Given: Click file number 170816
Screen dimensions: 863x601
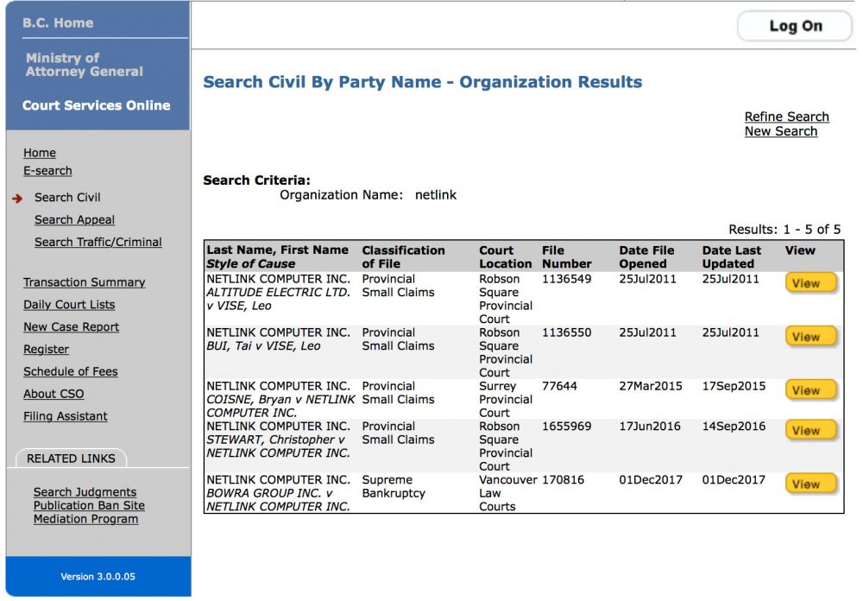Looking at the screenshot, I should [x=563, y=480].
